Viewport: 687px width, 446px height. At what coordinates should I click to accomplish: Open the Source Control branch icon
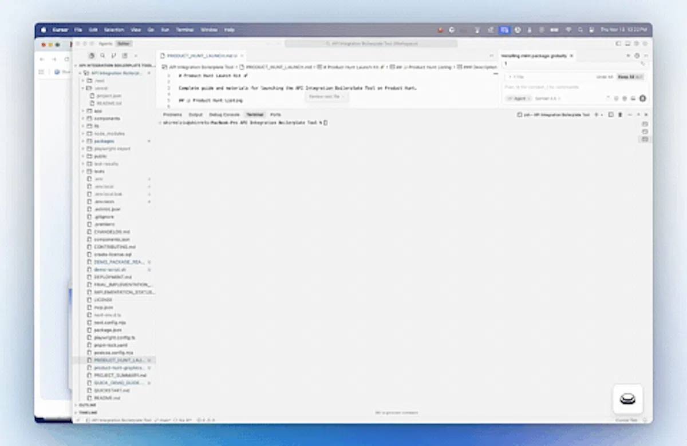[x=113, y=55]
